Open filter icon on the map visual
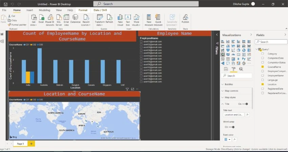The width and height of the screenshot is (288, 152). coord(127,89)
